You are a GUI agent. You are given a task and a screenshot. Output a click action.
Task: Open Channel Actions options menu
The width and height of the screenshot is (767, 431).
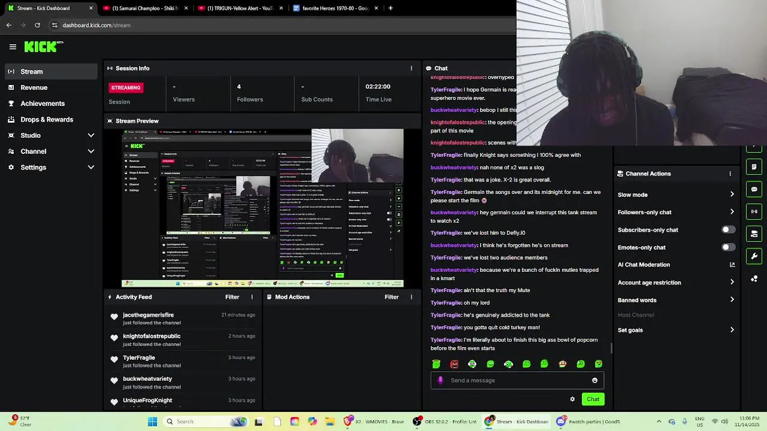pyautogui.click(x=730, y=174)
